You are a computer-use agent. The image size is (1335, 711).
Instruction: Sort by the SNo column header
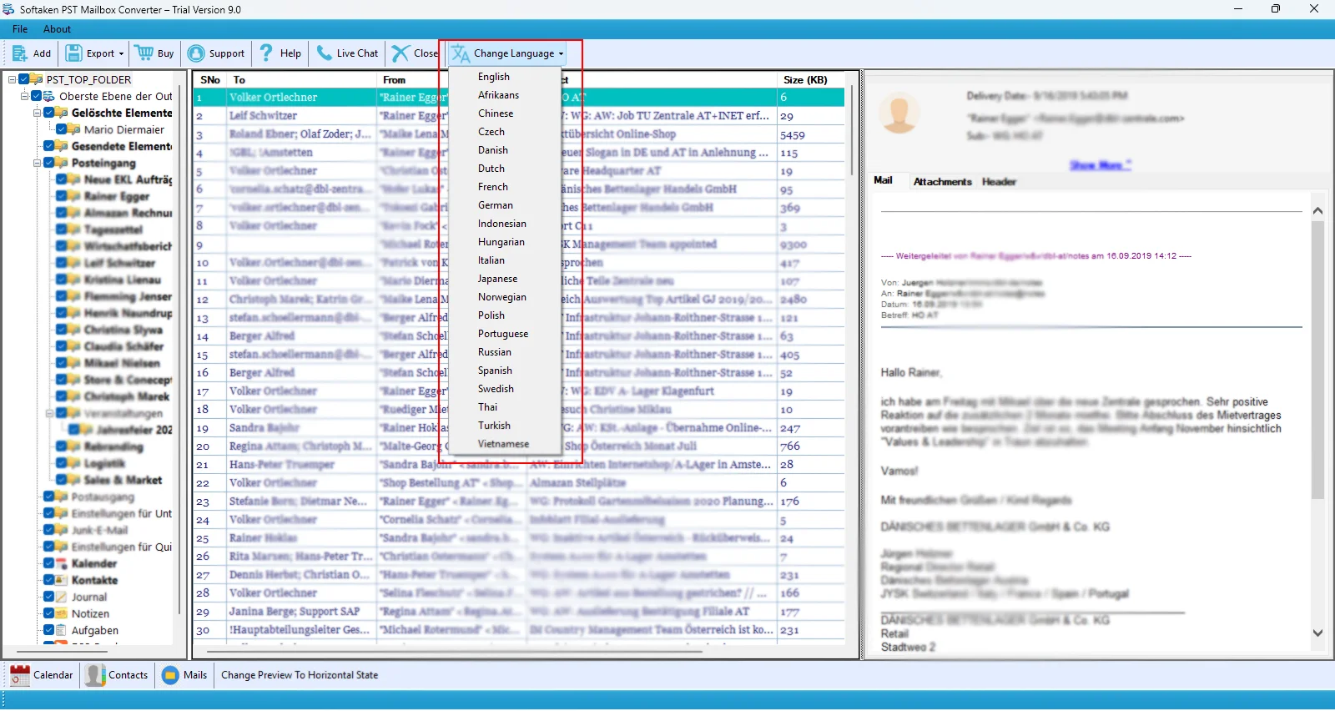[210, 80]
